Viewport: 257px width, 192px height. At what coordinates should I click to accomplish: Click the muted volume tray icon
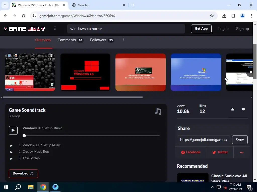(x=224, y=187)
